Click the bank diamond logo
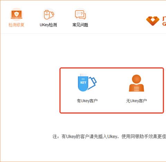166x162 pixels. click(153, 21)
